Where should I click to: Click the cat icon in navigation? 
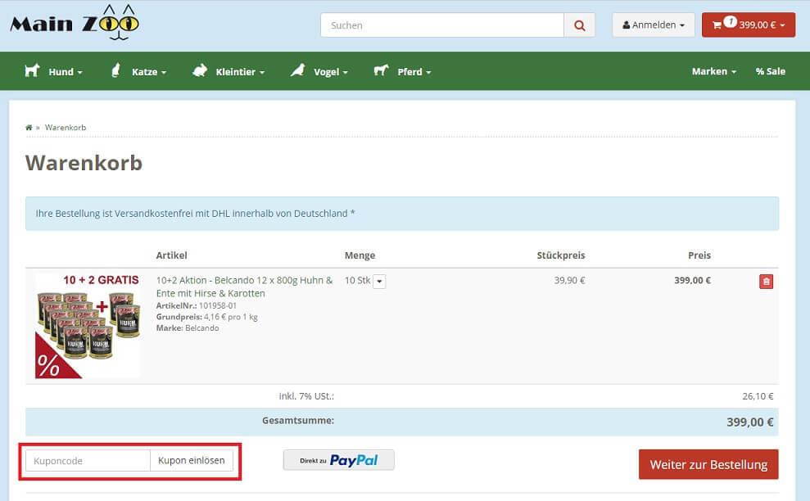point(116,70)
